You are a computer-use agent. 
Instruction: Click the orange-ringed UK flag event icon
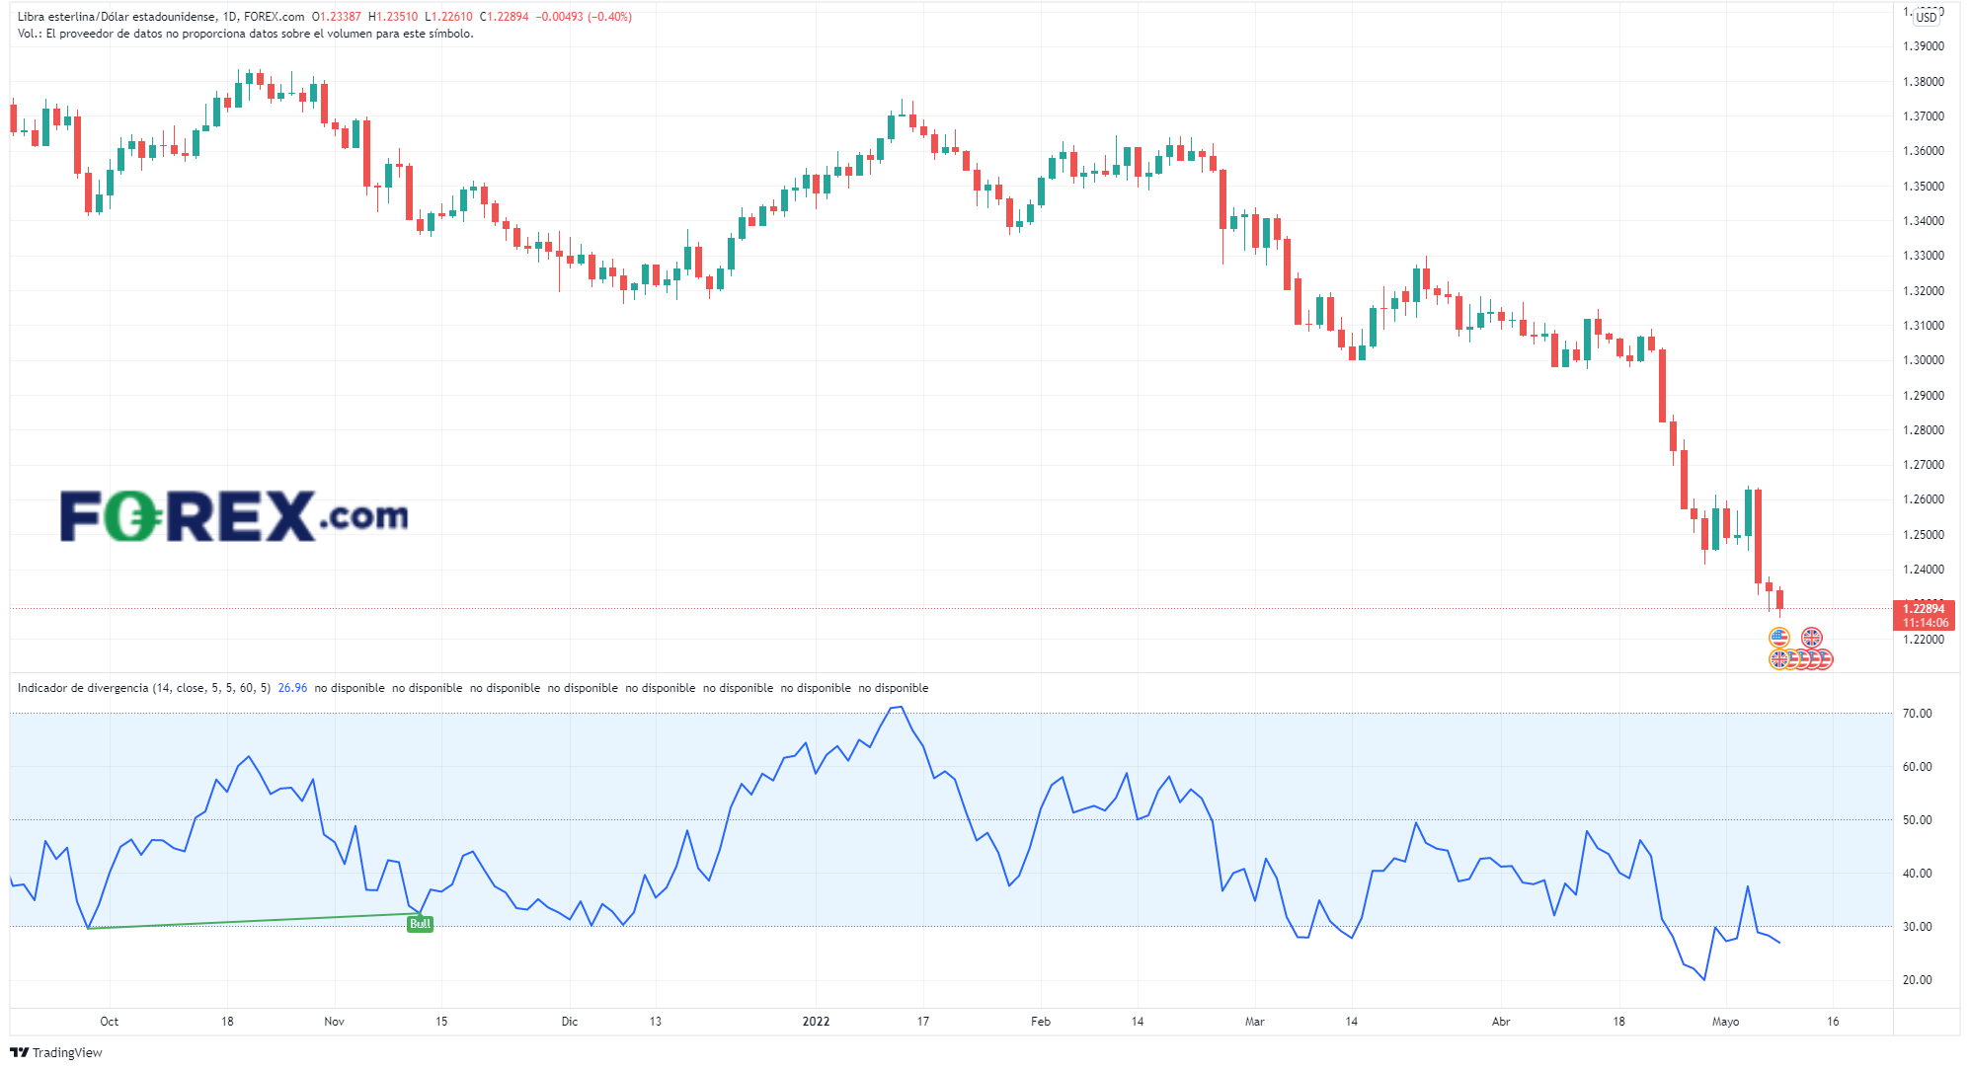click(x=1778, y=659)
